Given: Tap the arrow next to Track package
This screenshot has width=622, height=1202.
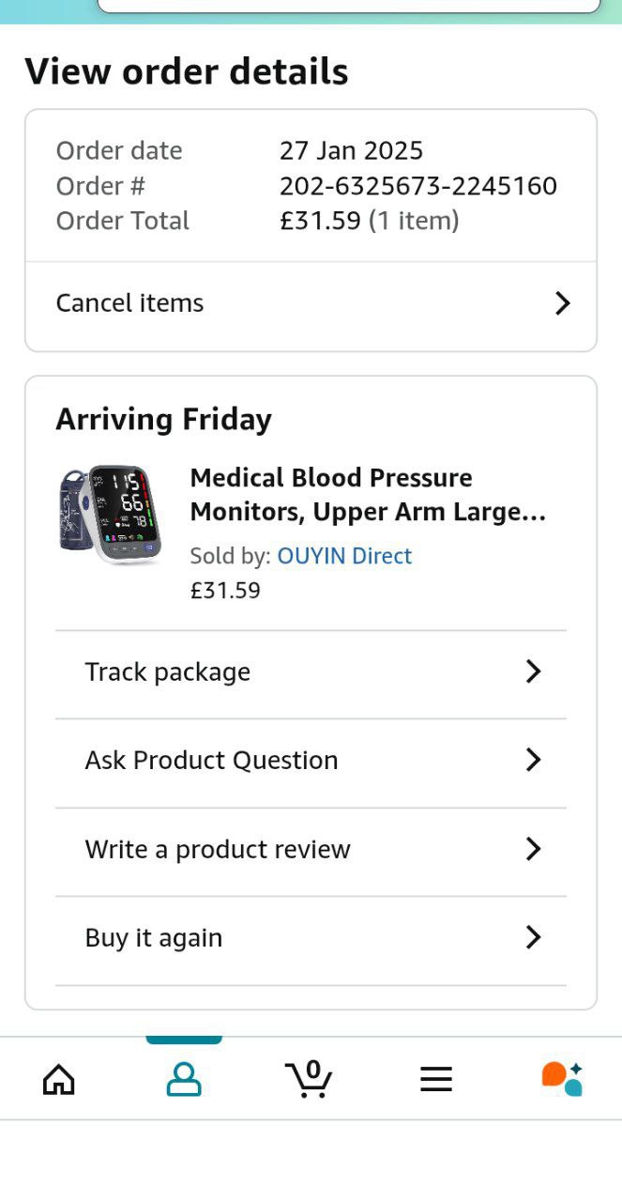Looking at the screenshot, I should (x=533, y=671).
